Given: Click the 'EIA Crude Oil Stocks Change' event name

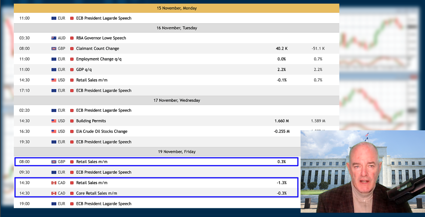Looking at the screenshot, I should coord(102,132).
